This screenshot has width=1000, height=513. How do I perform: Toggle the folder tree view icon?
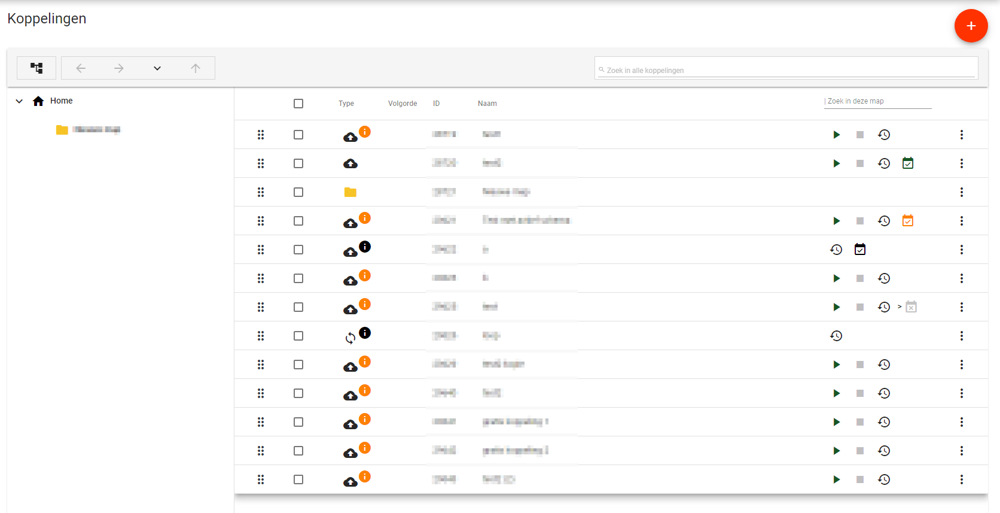pos(36,68)
